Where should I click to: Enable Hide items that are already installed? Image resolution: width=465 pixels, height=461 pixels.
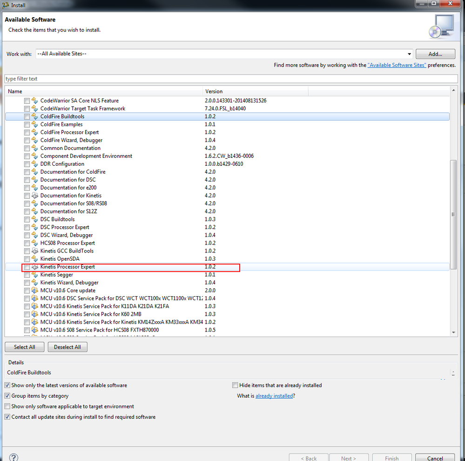(x=235, y=386)
